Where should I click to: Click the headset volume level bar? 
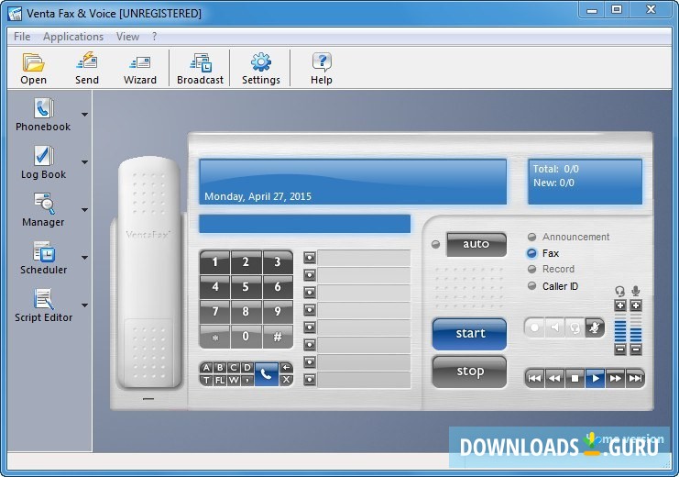(620, 328)
